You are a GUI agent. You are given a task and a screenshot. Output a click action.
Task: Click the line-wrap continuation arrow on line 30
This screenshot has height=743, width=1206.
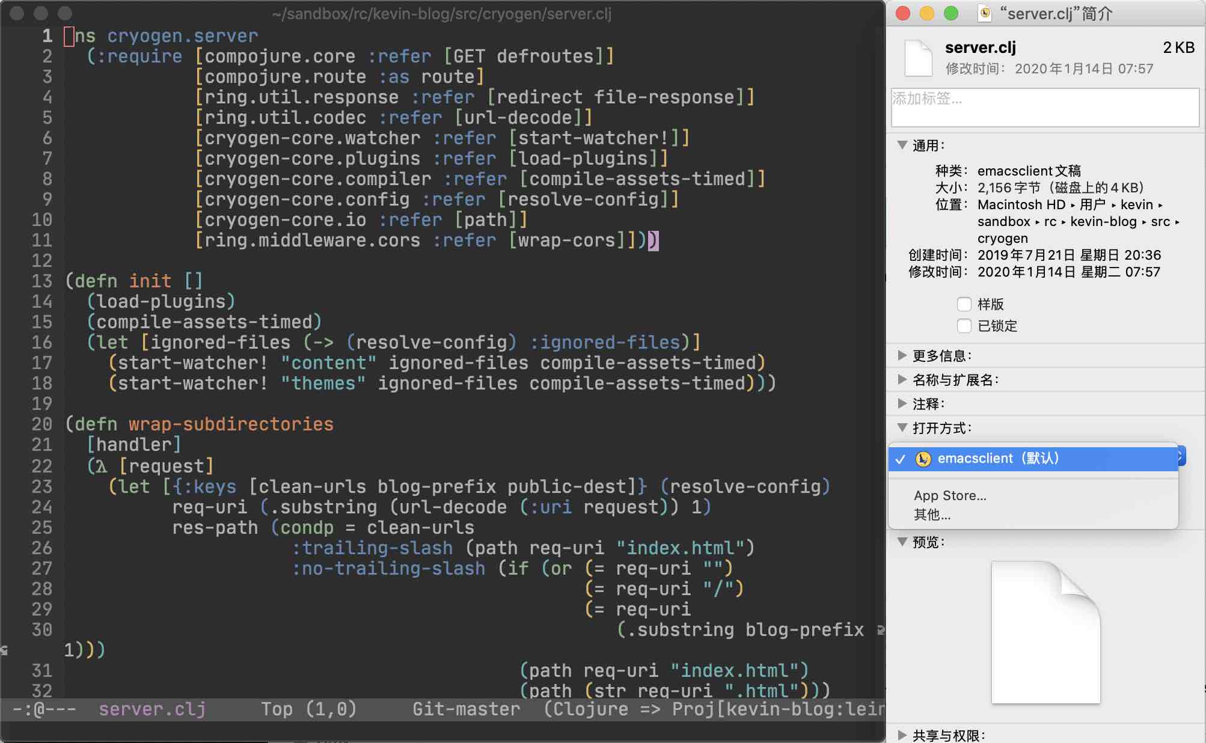pyautogui.click(x=881, y=630)
